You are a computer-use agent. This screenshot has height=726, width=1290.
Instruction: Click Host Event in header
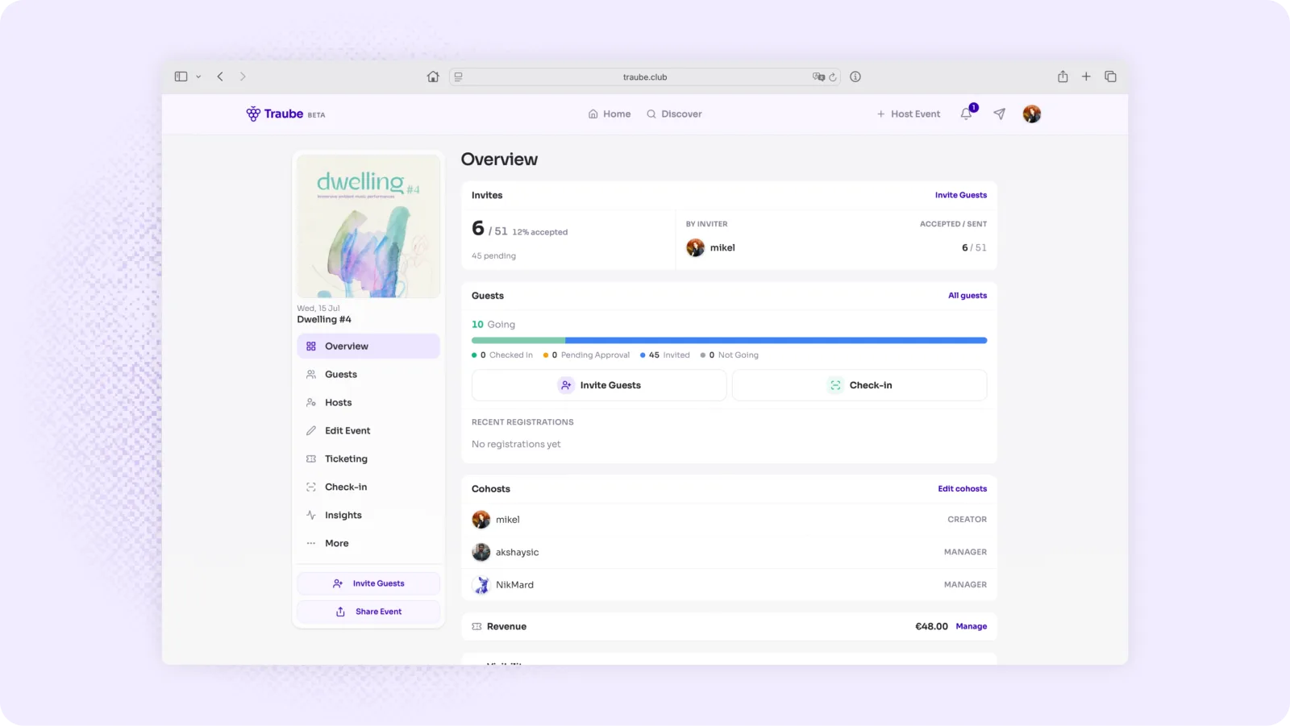tap(909, 114)
